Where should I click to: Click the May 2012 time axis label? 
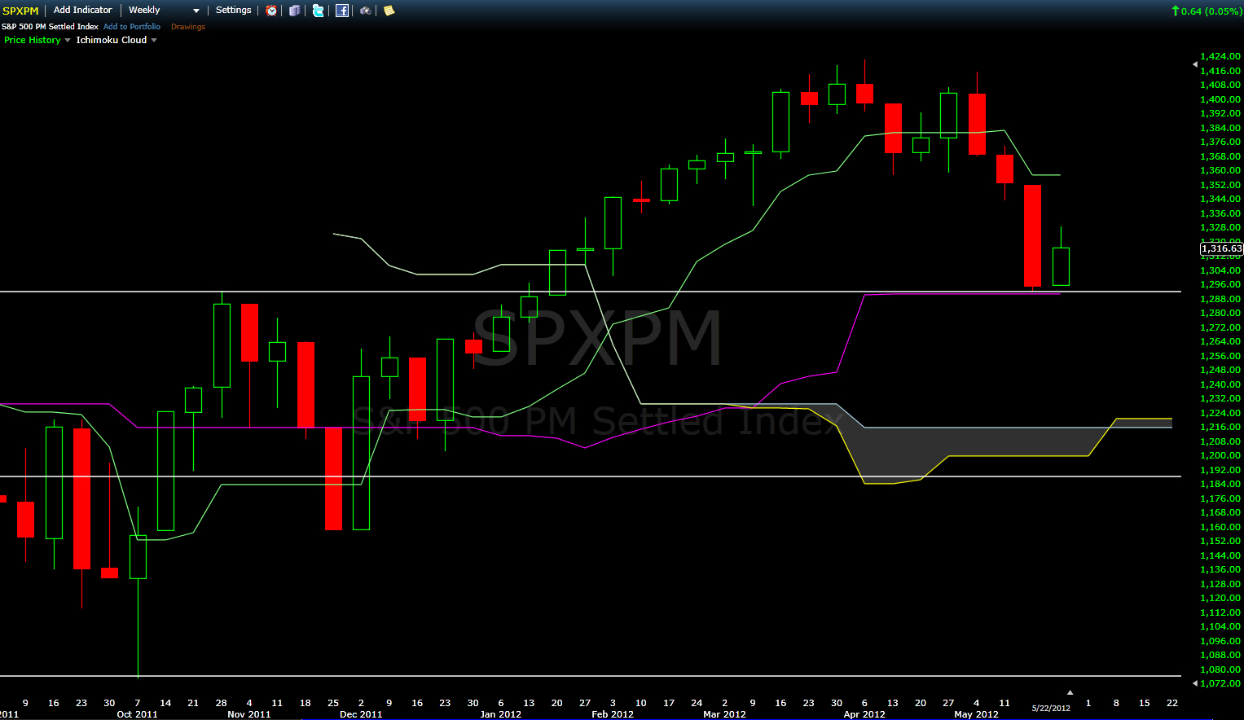coord(976,714)
